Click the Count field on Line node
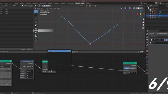The image size is (168, 94). [x=5, y=69]
